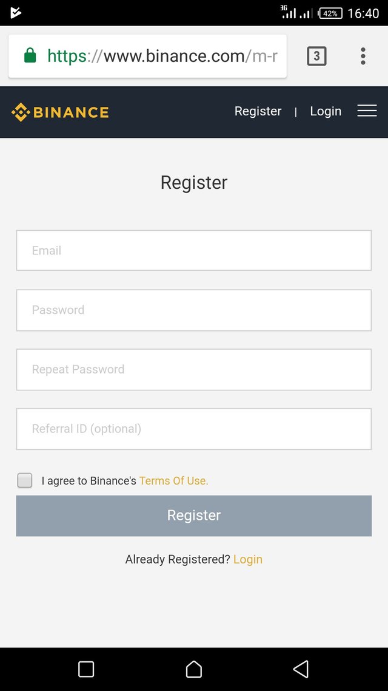Open the browser three-dot overflow menu
This screenshot has width=388, height=691.
(x=363, y=56)
